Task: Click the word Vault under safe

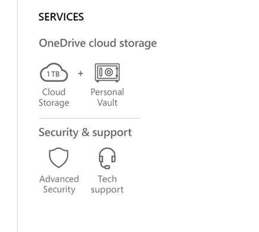Action: click(107, 103)
